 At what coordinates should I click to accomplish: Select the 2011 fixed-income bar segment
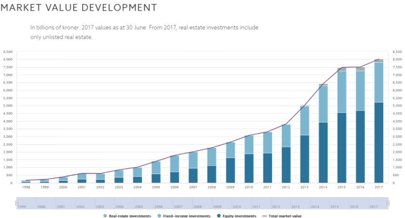267,143
